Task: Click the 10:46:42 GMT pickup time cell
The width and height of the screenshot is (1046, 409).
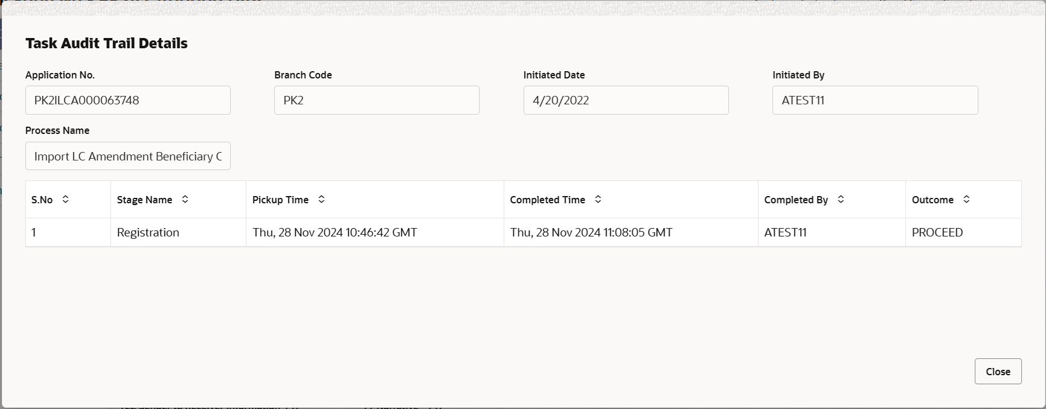Action: [335, 232]
